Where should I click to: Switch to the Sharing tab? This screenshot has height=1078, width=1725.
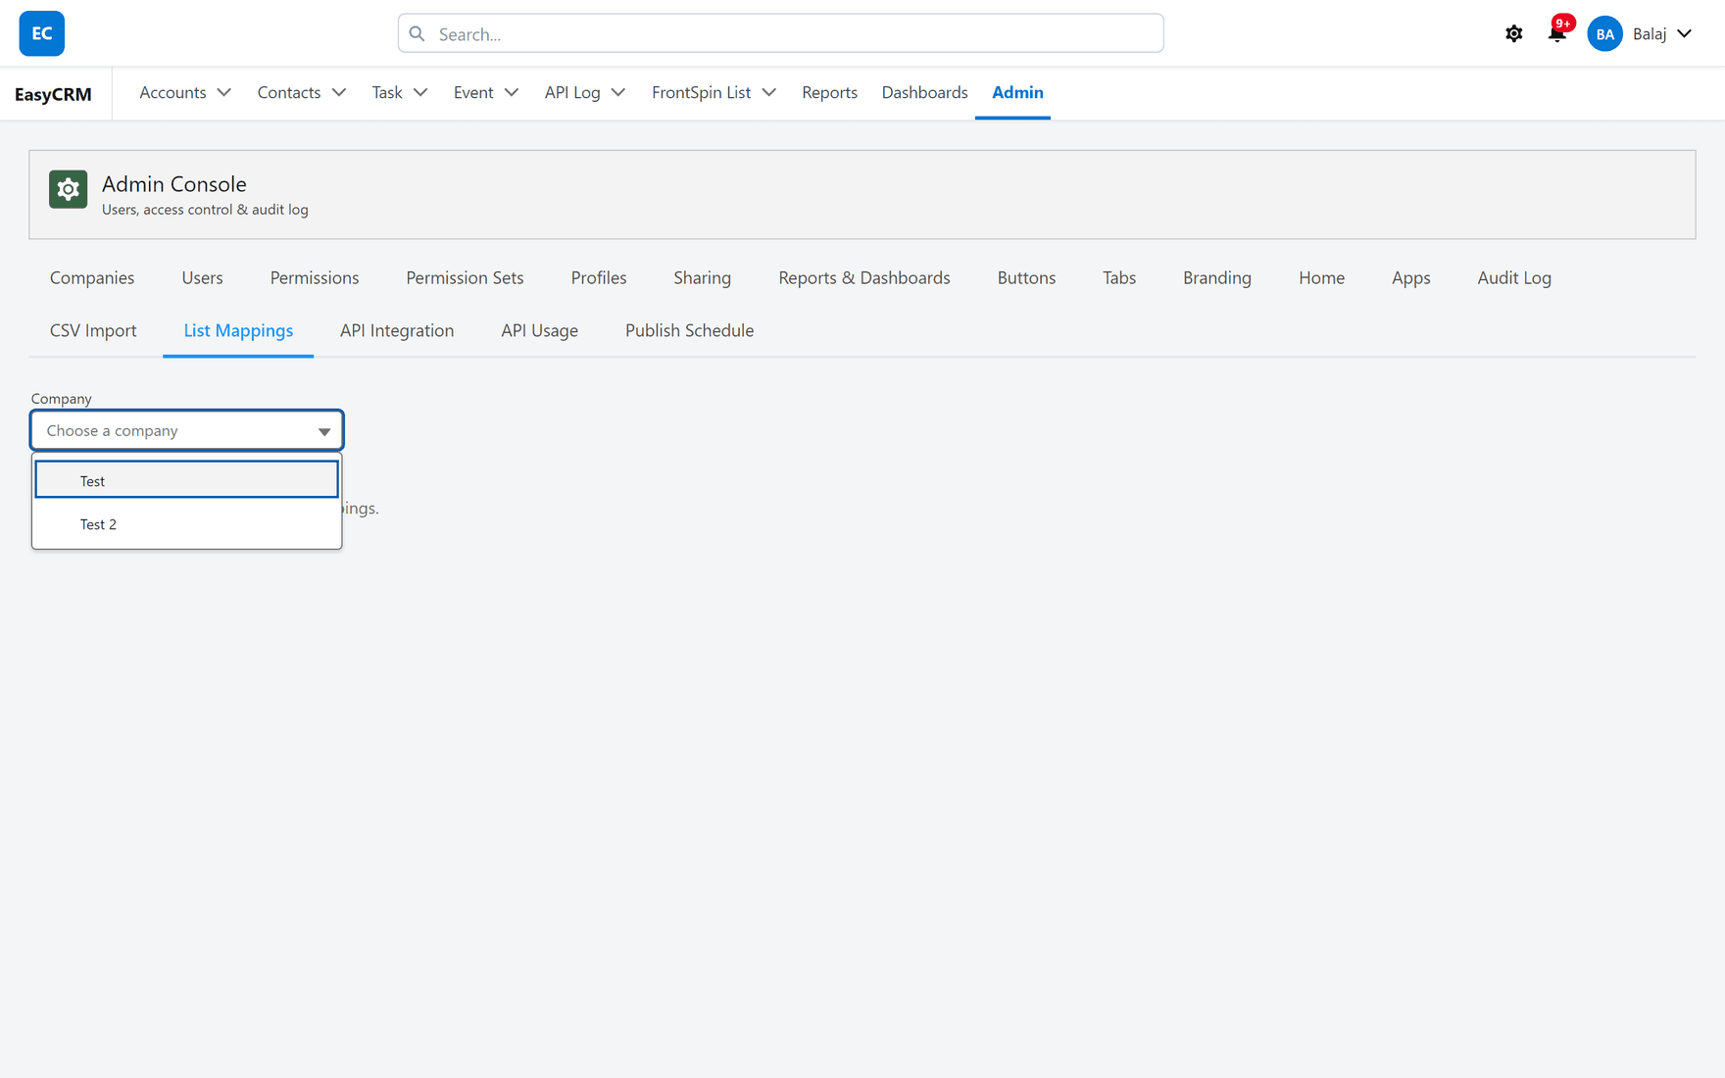point(703,277)
